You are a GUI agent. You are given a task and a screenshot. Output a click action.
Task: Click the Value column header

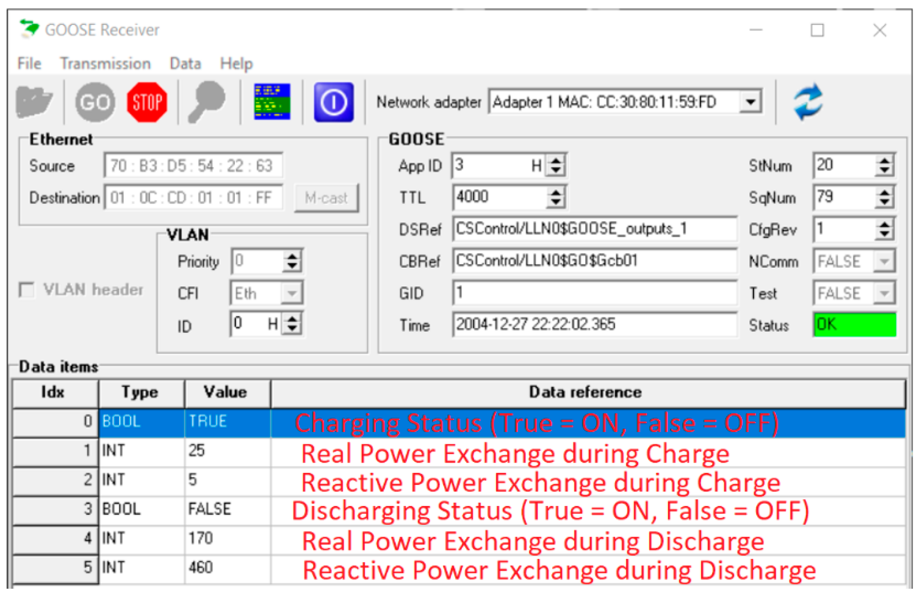(228, 394)
